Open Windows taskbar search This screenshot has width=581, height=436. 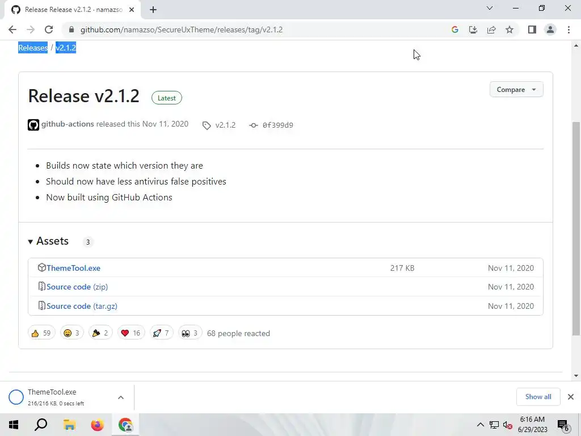coord(41,425)
